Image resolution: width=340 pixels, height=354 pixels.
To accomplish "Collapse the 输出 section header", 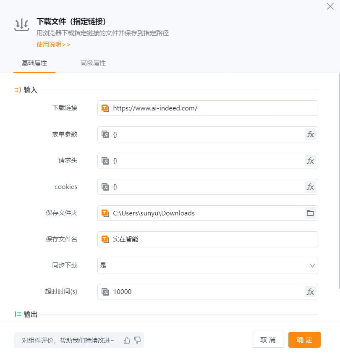I will (26, 314).
